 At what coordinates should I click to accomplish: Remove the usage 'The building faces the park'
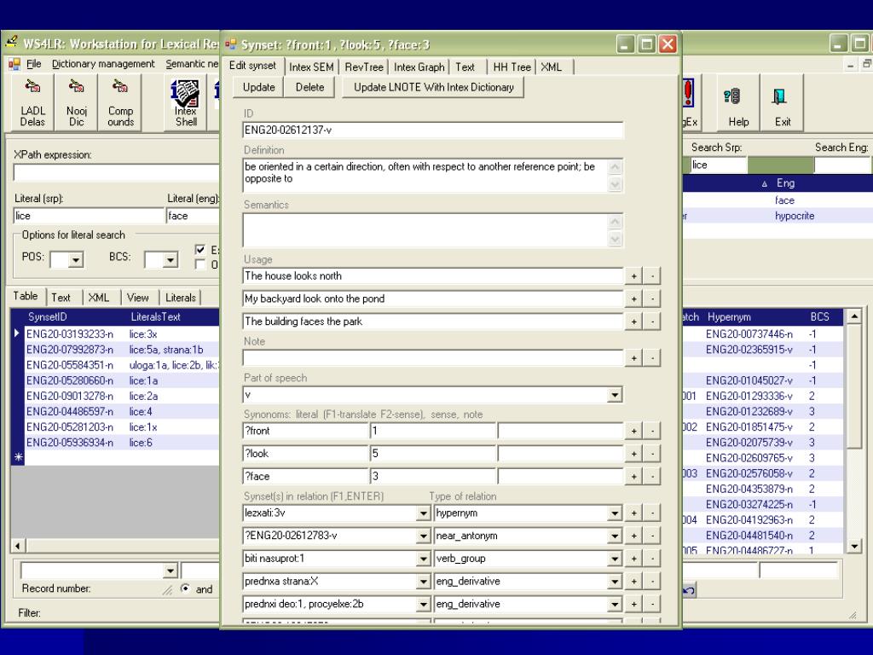coord(652,322)
